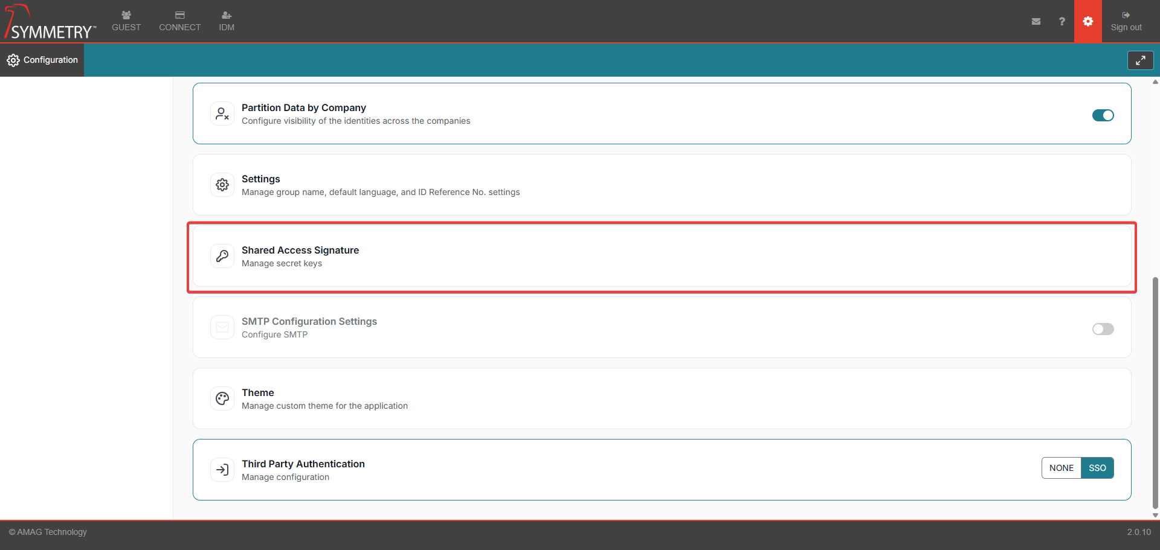The height and width of the screenshot is (550, 1160).
Task: Go to the IDM module
Action: [227, 21]
